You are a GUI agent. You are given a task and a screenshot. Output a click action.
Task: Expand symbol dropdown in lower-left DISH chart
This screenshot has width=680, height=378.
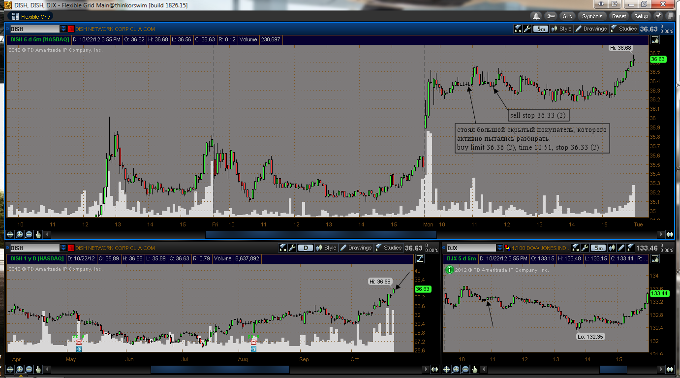63,248
